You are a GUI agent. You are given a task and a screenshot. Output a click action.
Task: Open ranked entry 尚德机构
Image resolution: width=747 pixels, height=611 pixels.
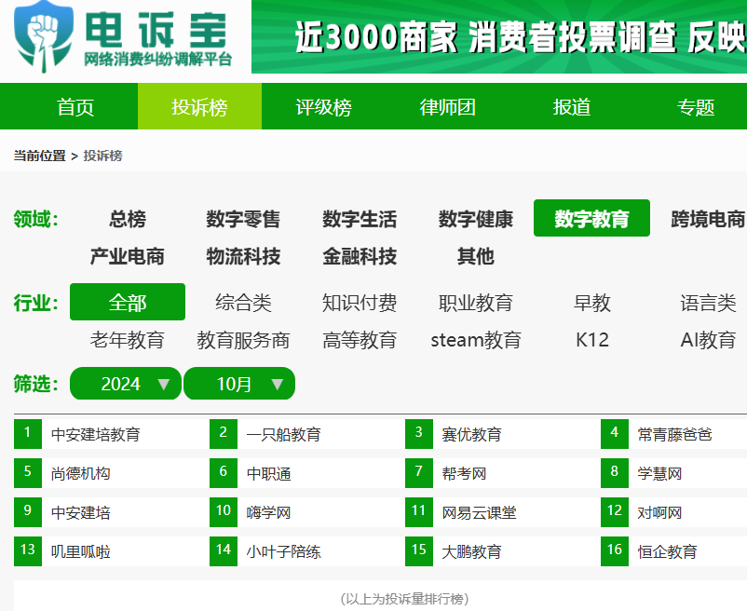(x=80, y=473)
